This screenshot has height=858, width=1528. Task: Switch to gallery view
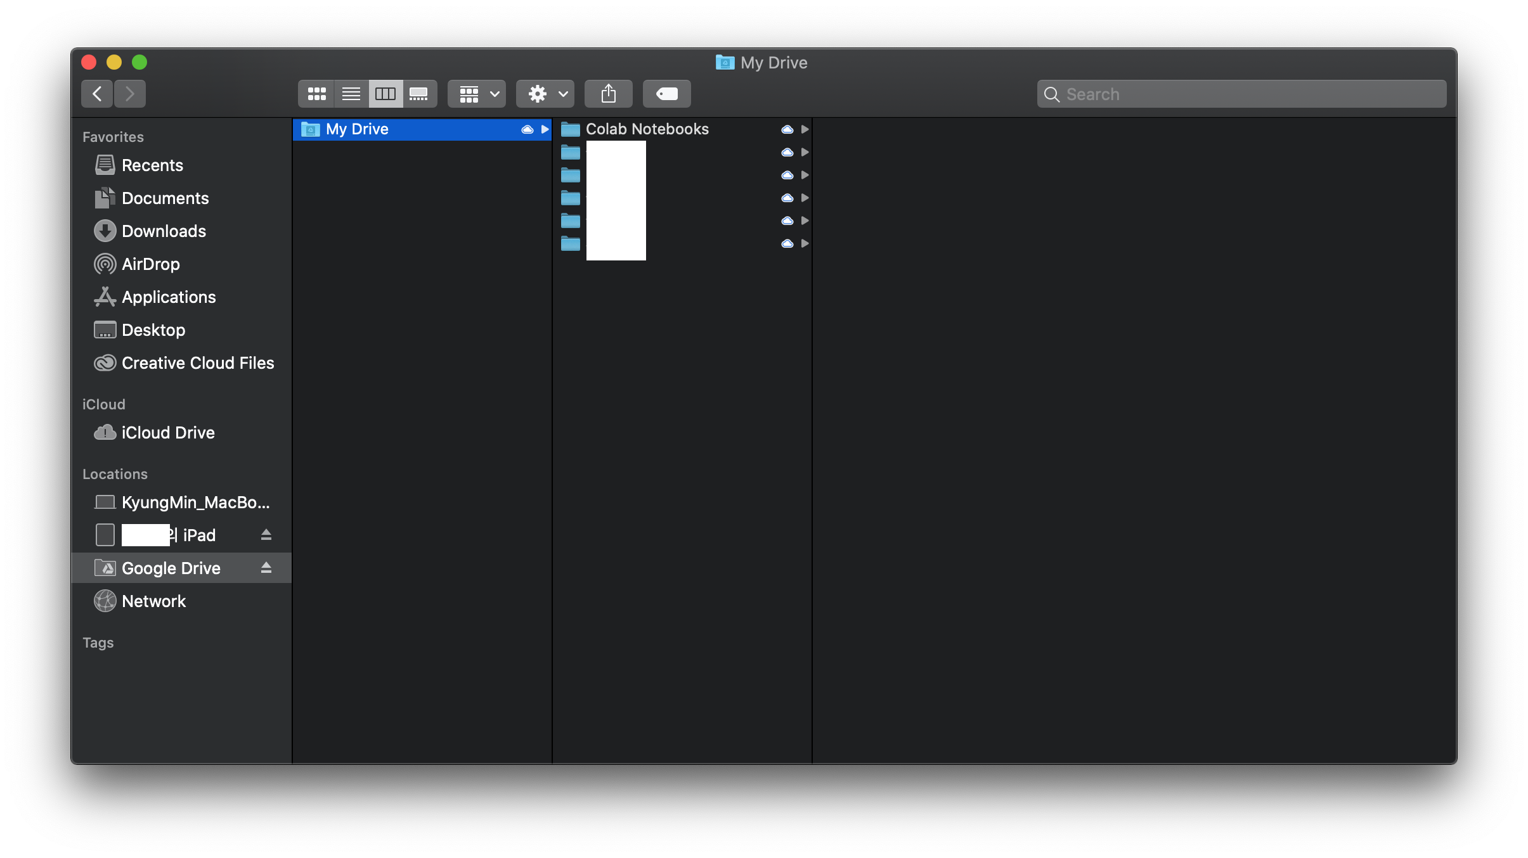click(x=419, y=94)
